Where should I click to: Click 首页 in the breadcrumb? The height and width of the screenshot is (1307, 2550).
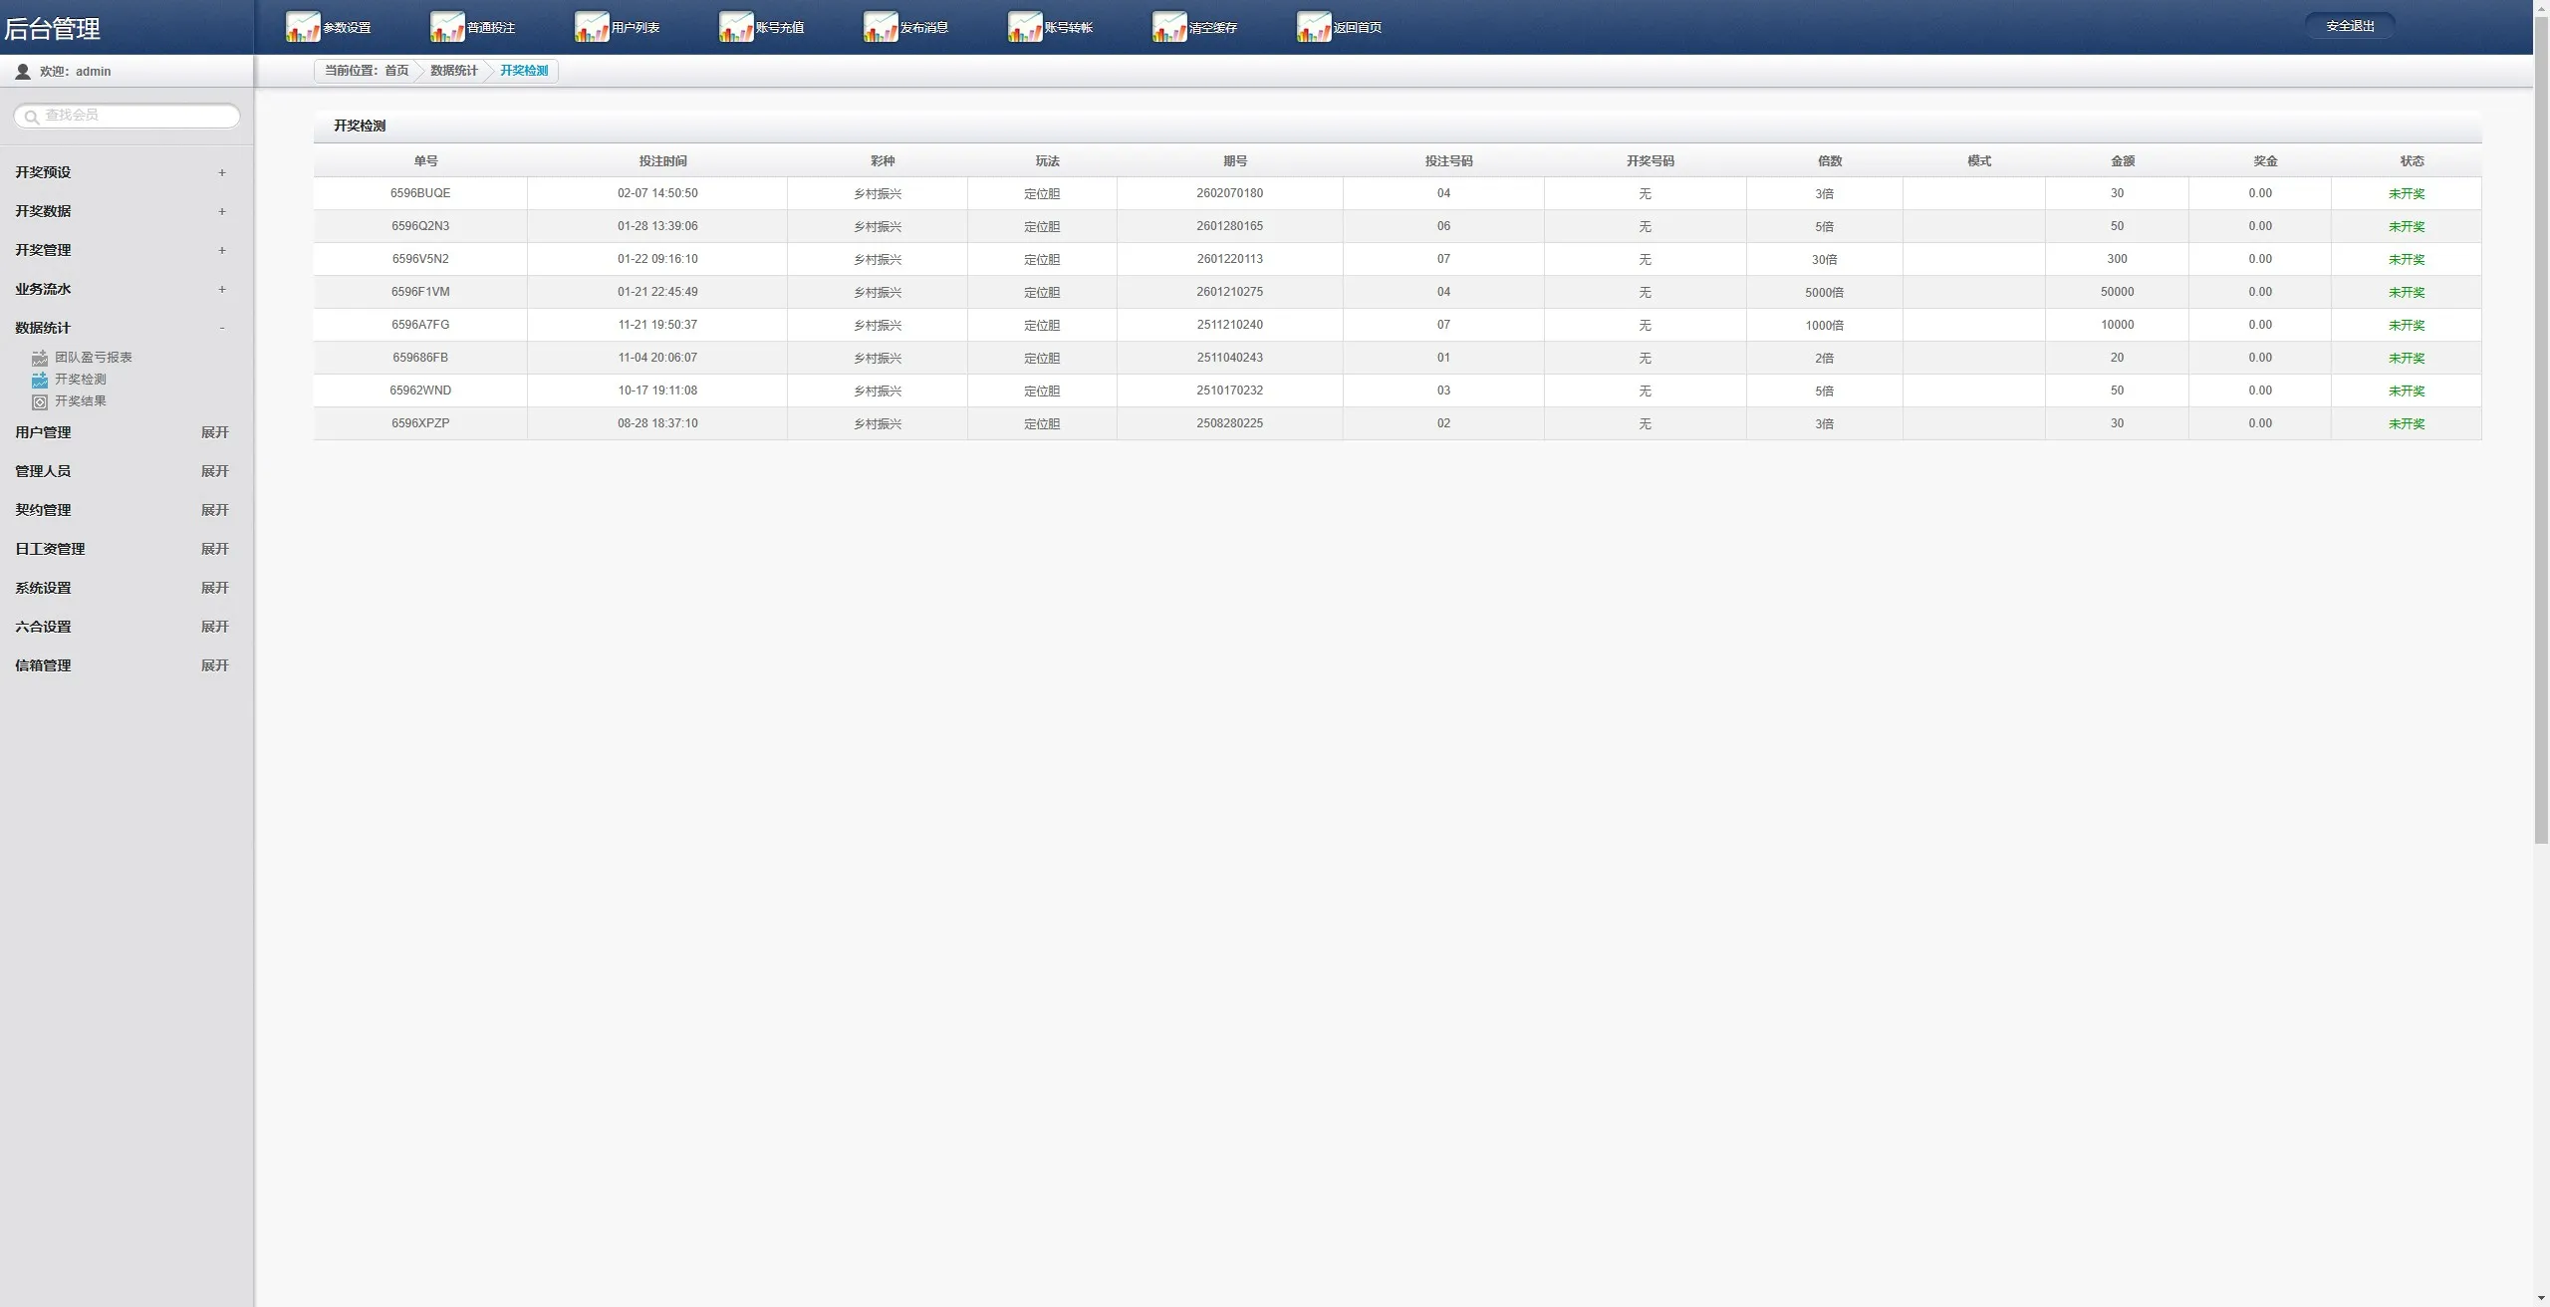(x=396, y=71)
